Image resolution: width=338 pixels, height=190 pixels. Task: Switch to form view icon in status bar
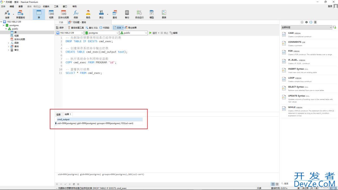277,184
